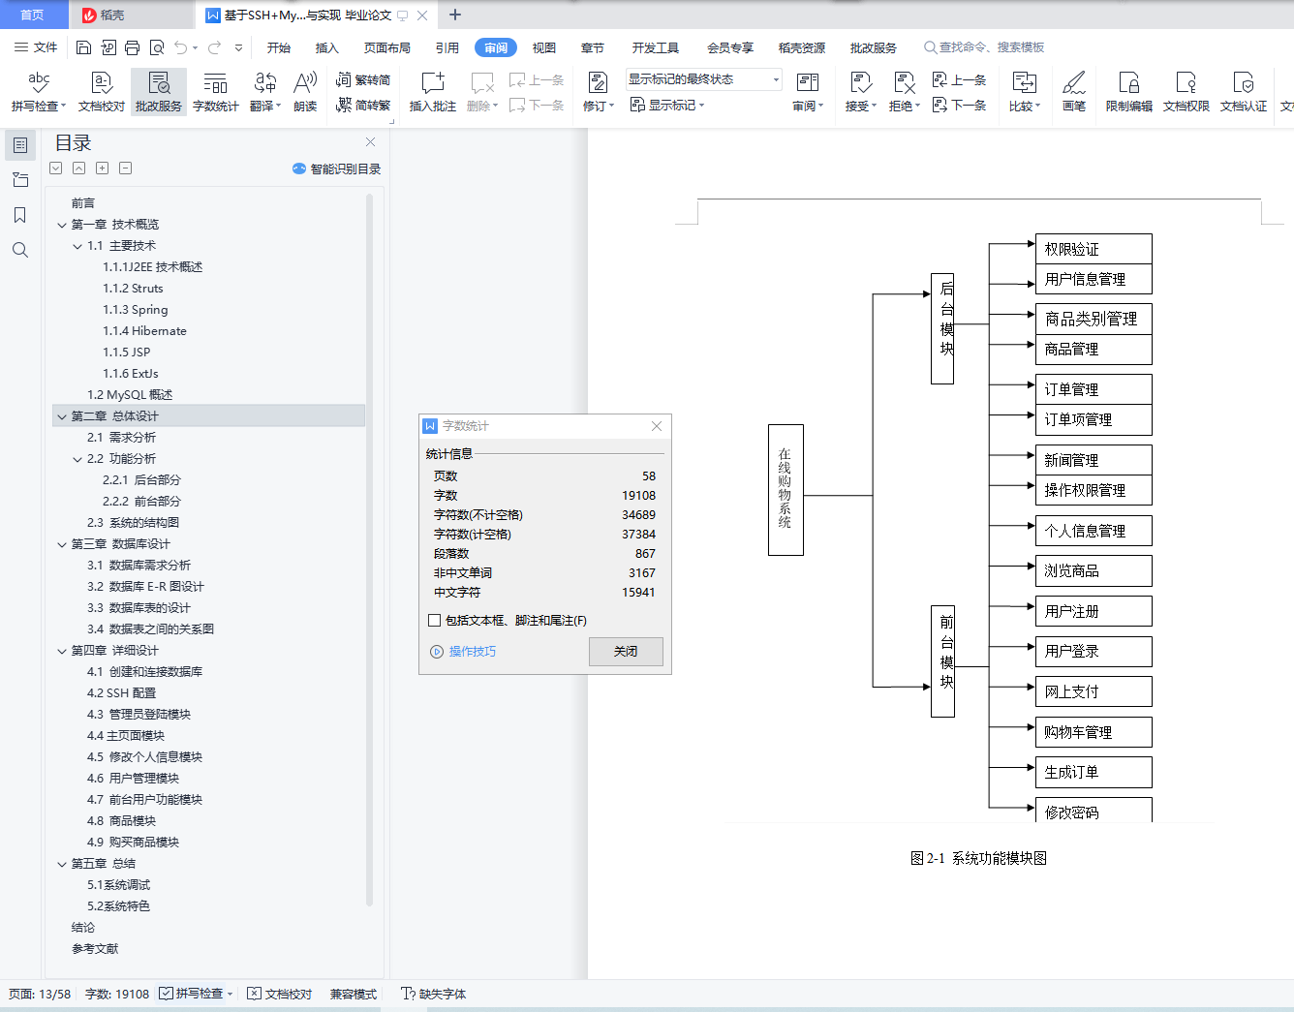Click the print preview icon
1294x1012 pixels.
click(157, 47)
